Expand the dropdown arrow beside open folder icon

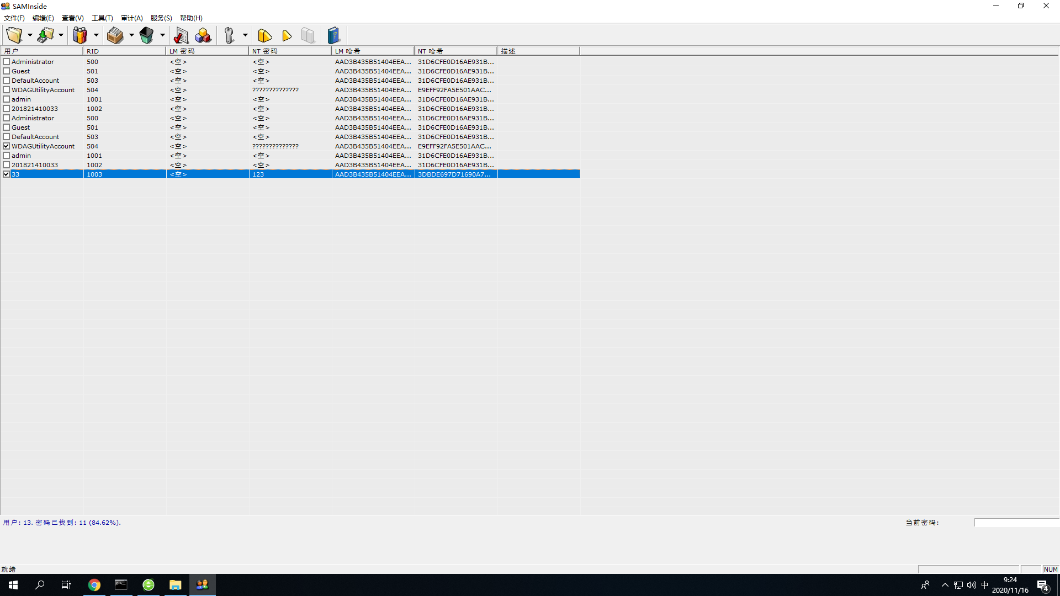coord(30,35)
